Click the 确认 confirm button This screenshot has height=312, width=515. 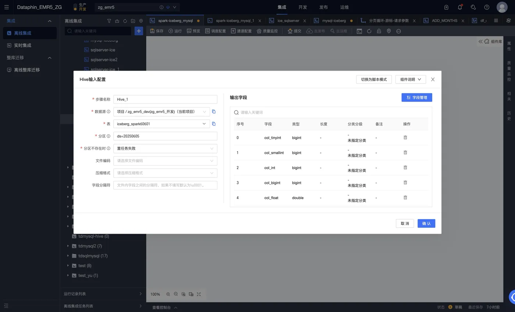tap(426, 223)
